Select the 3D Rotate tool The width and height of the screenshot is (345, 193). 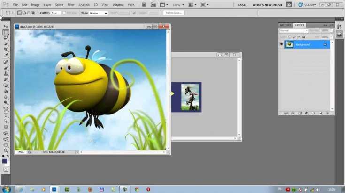6,133
